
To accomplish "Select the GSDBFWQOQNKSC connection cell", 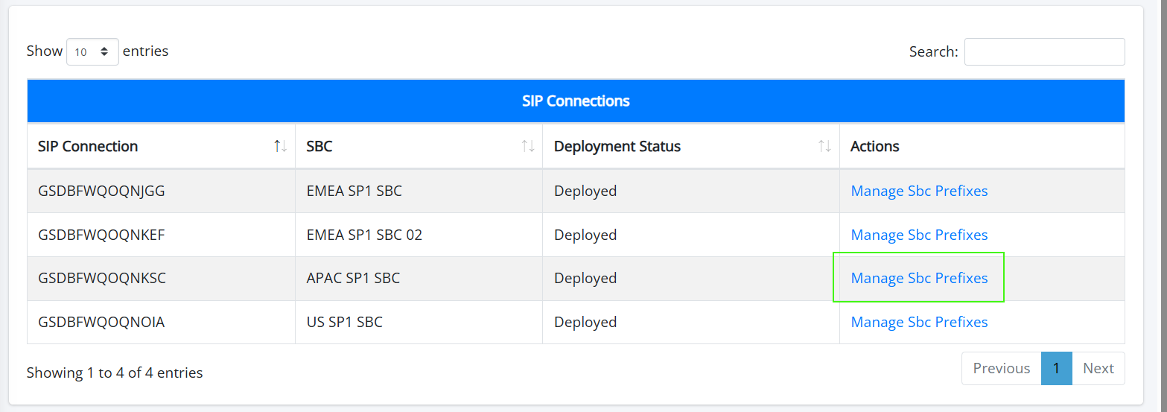I will [161, 278].
